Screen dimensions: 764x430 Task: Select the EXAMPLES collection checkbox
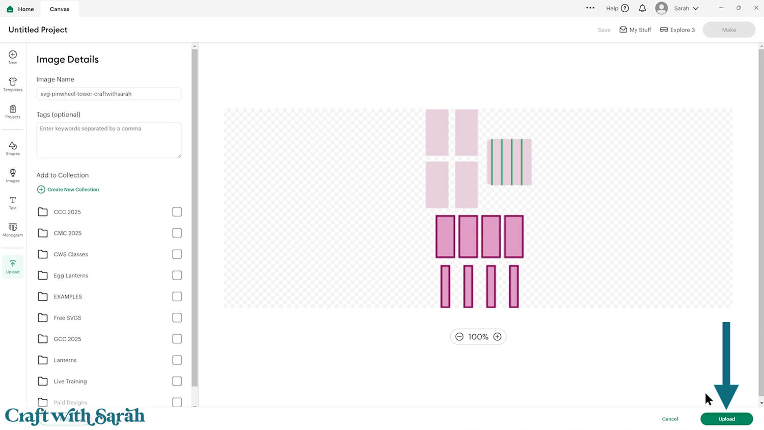point(177,297)
